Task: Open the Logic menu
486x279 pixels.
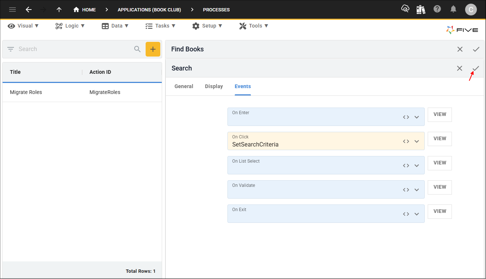Action: click(x=70, y=26)
